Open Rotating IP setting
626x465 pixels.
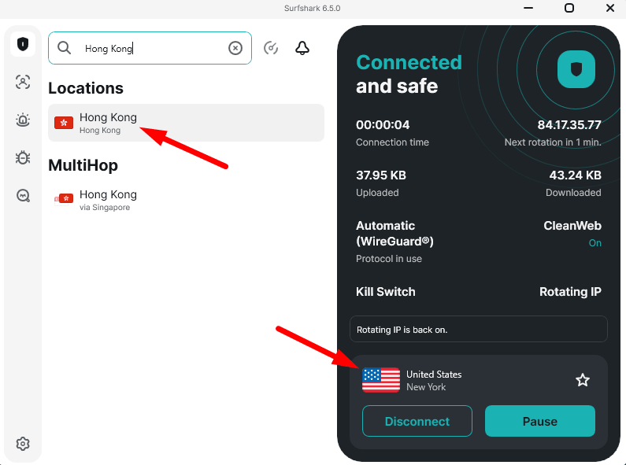[570, 292]
